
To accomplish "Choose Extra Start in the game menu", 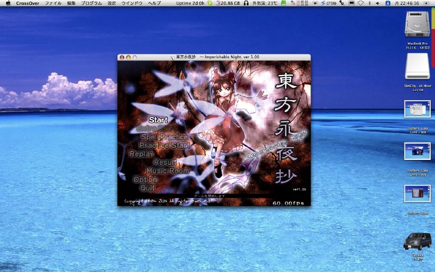I will (157, 128).
